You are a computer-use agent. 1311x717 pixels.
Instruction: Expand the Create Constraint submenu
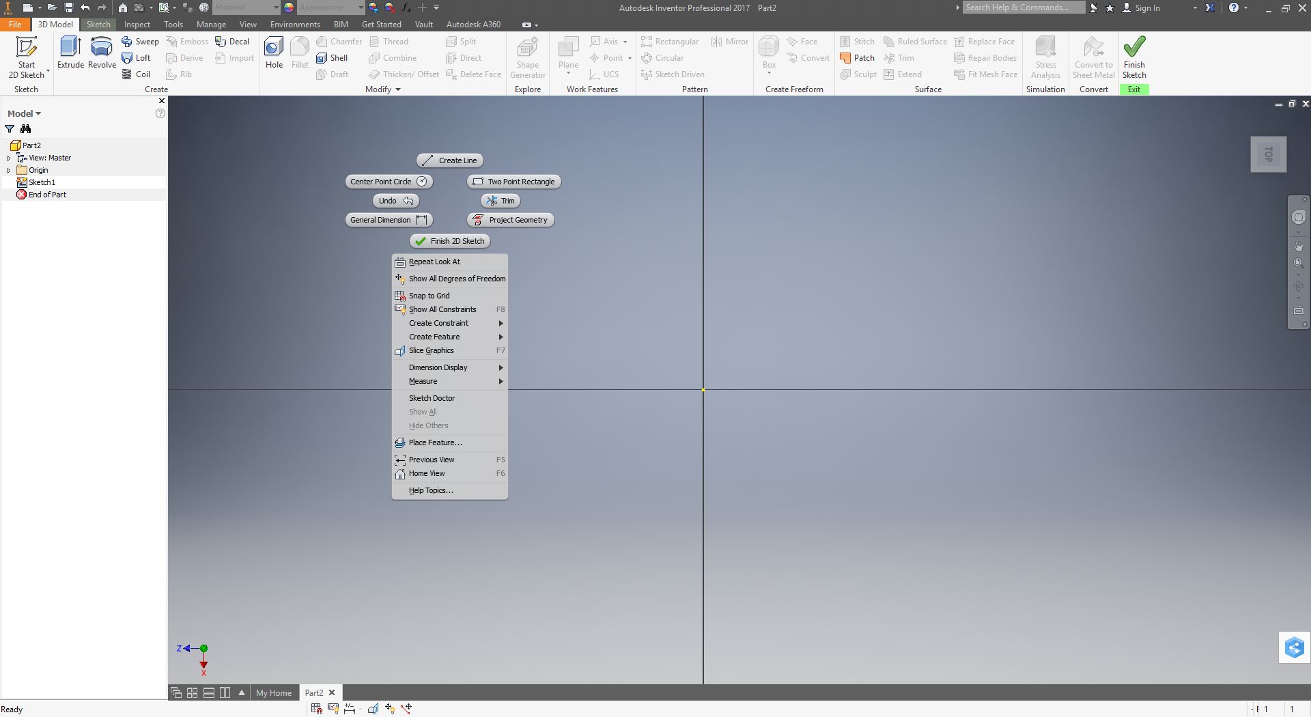(439, 322)
